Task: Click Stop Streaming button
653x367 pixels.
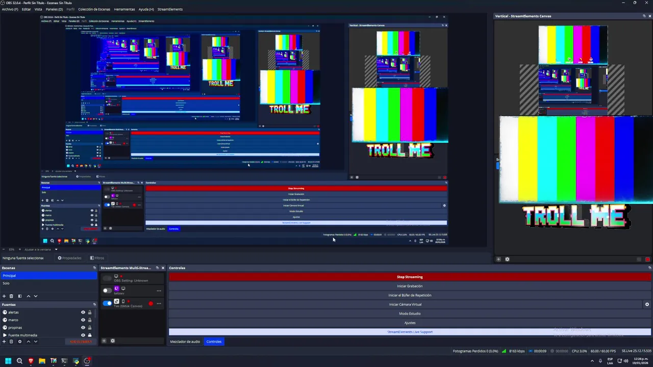Action: coord(410,277)
